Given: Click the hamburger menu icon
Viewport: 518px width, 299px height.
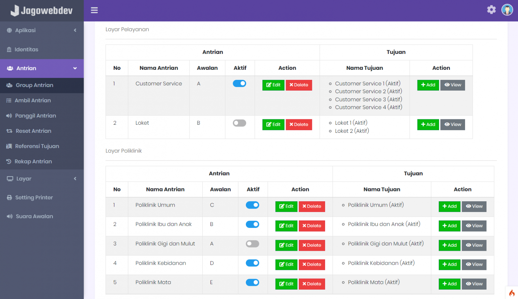Looking at the screenshot, I should point(94,10).
